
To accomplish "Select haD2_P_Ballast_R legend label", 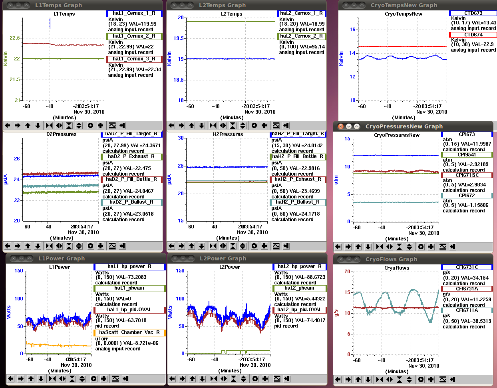I will (132, 202).
